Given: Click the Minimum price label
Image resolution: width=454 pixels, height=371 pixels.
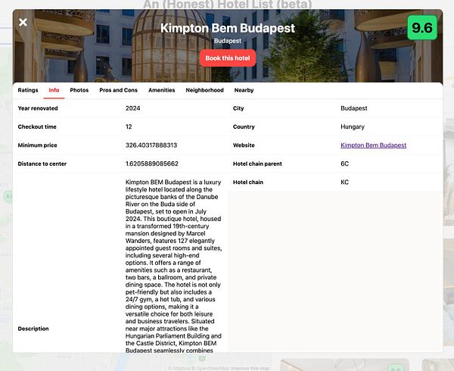Looking at the screenshot, I should click(x=37, y=145).
